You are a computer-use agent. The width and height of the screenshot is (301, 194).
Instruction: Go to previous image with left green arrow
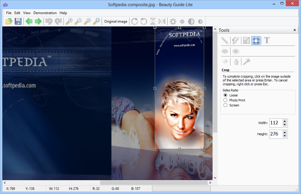[29, 21]
